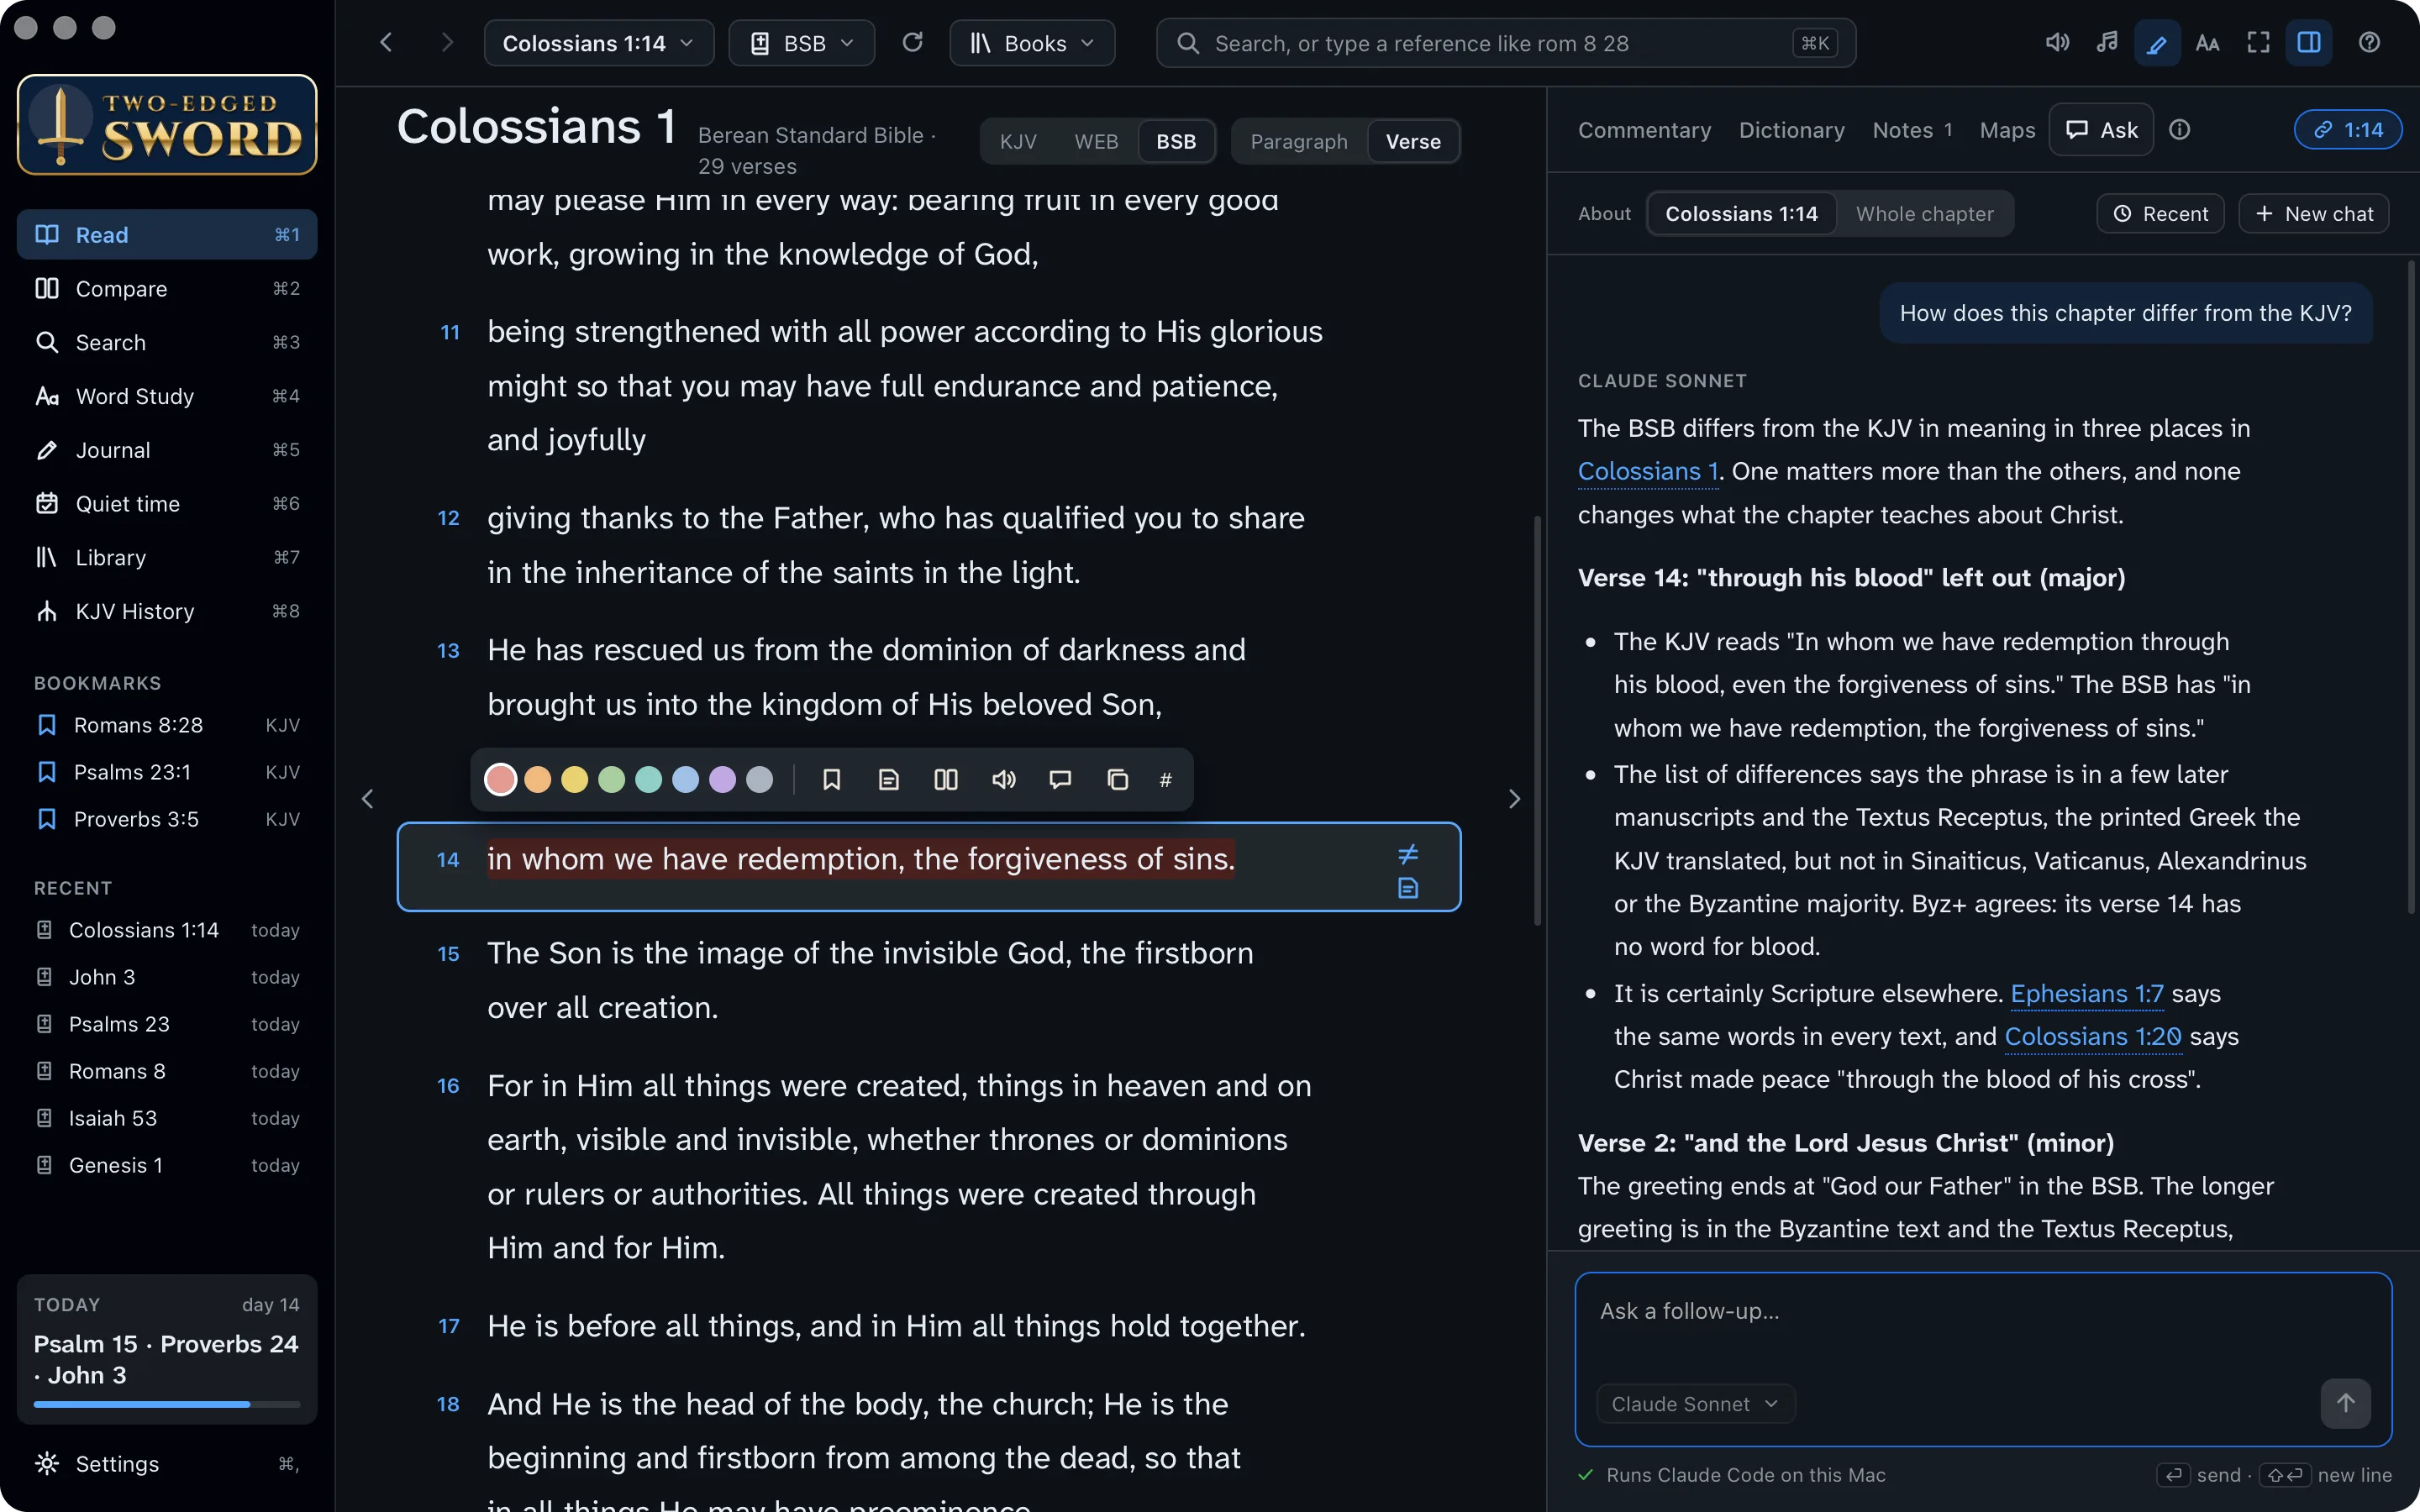Follow the Ephesians 1:7 link
This screenshot has height=1512, width=2420.
pos(2086,994)
